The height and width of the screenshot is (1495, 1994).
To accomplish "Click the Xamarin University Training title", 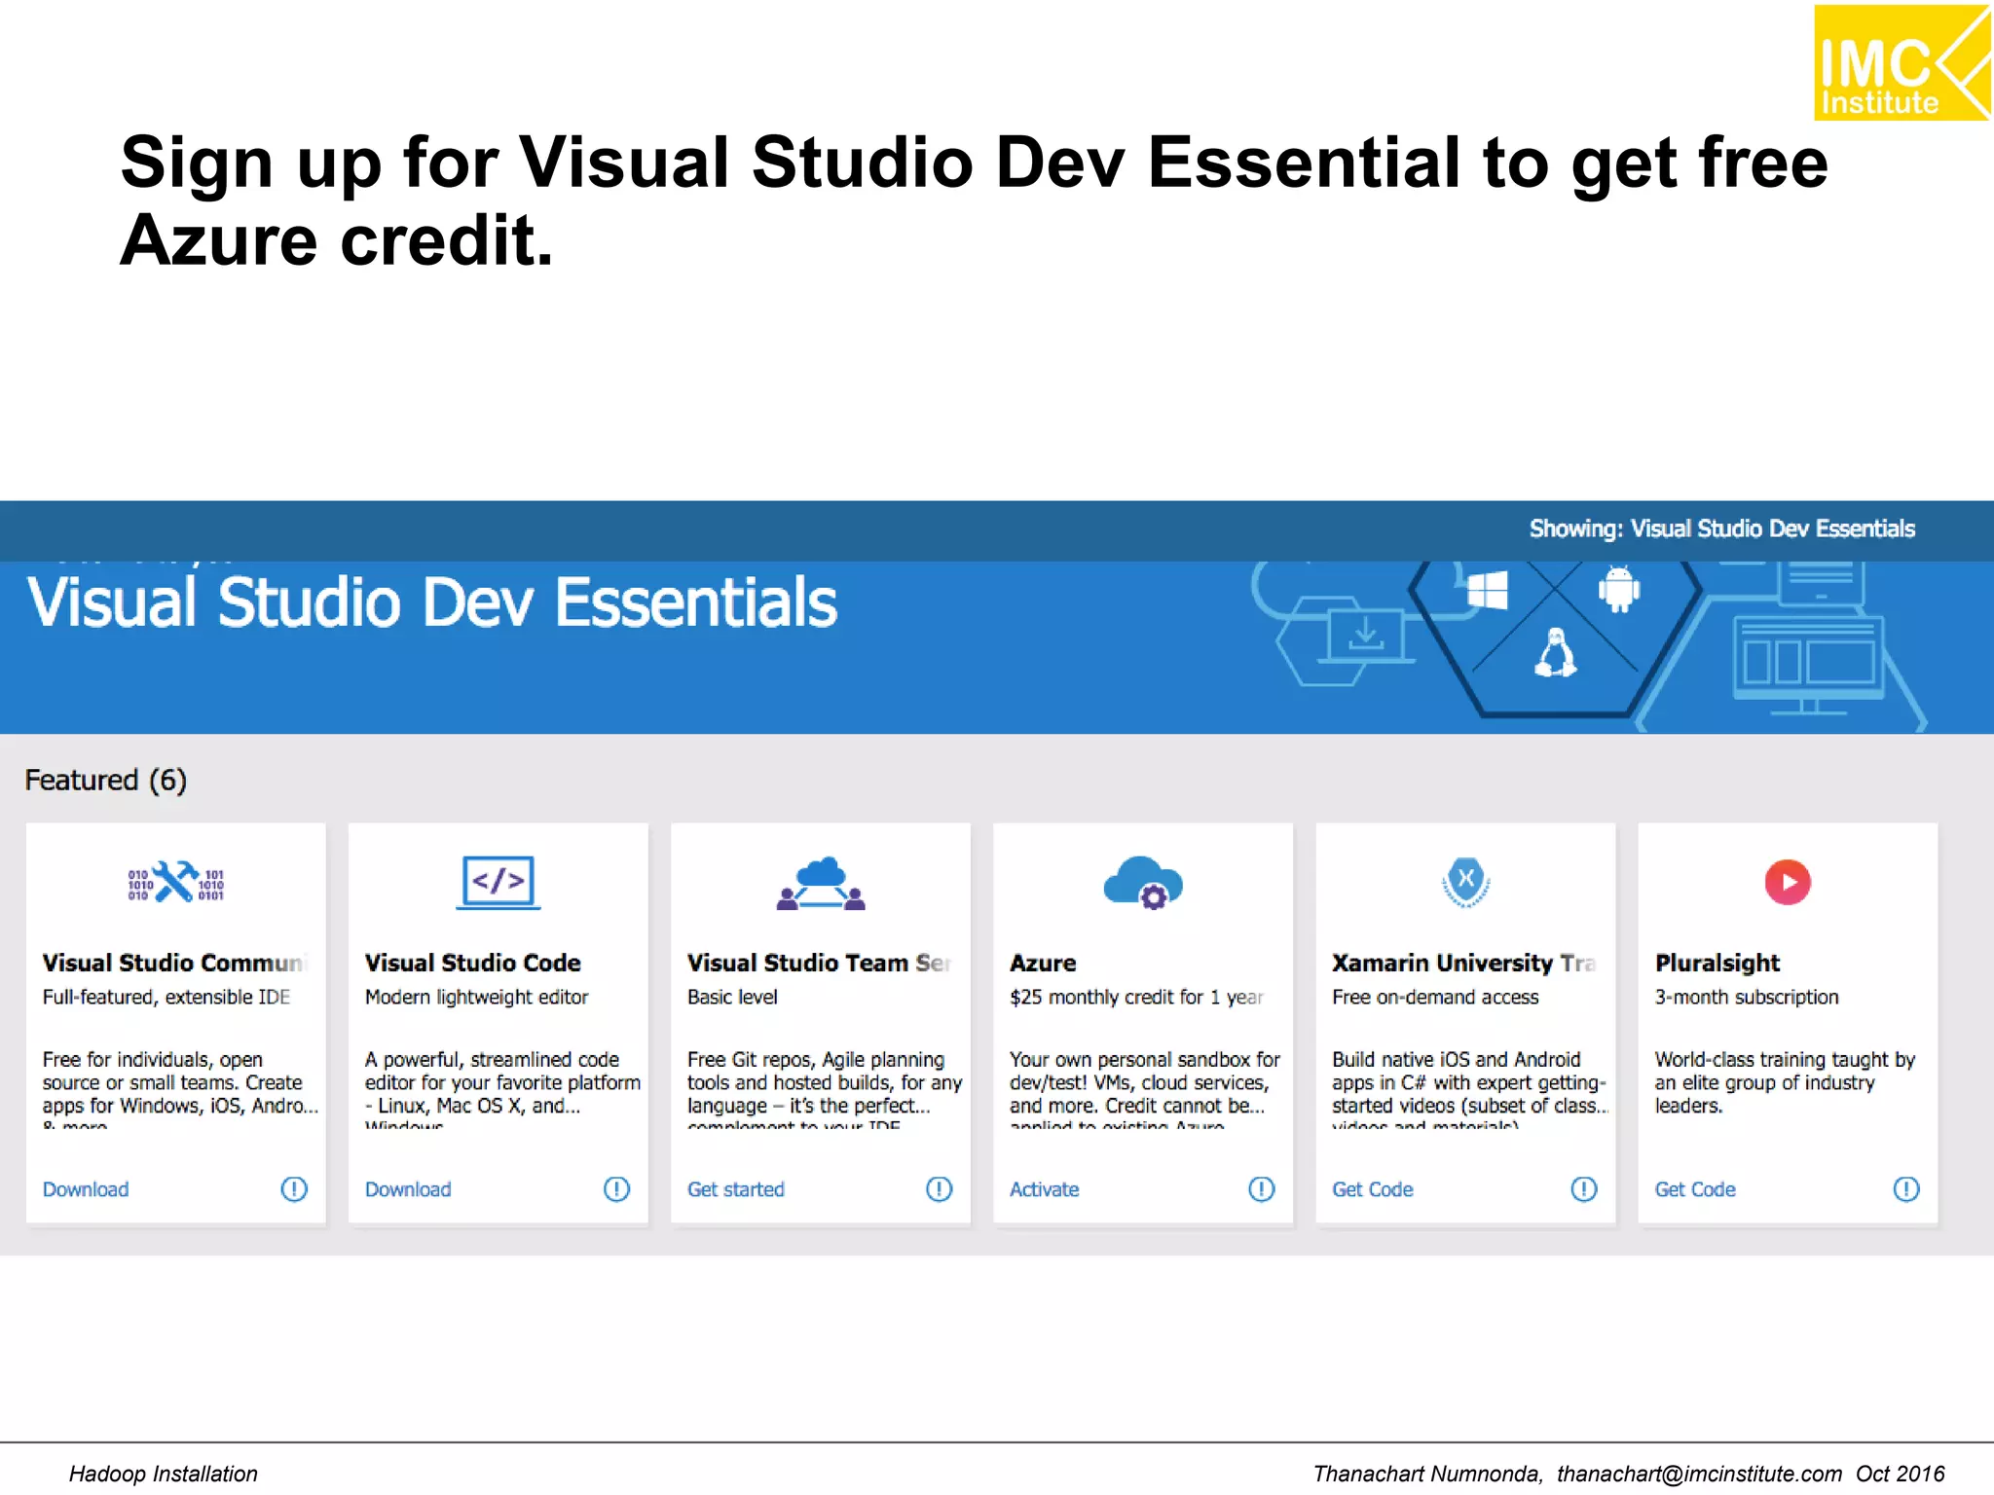I will tap(1464, 963).
